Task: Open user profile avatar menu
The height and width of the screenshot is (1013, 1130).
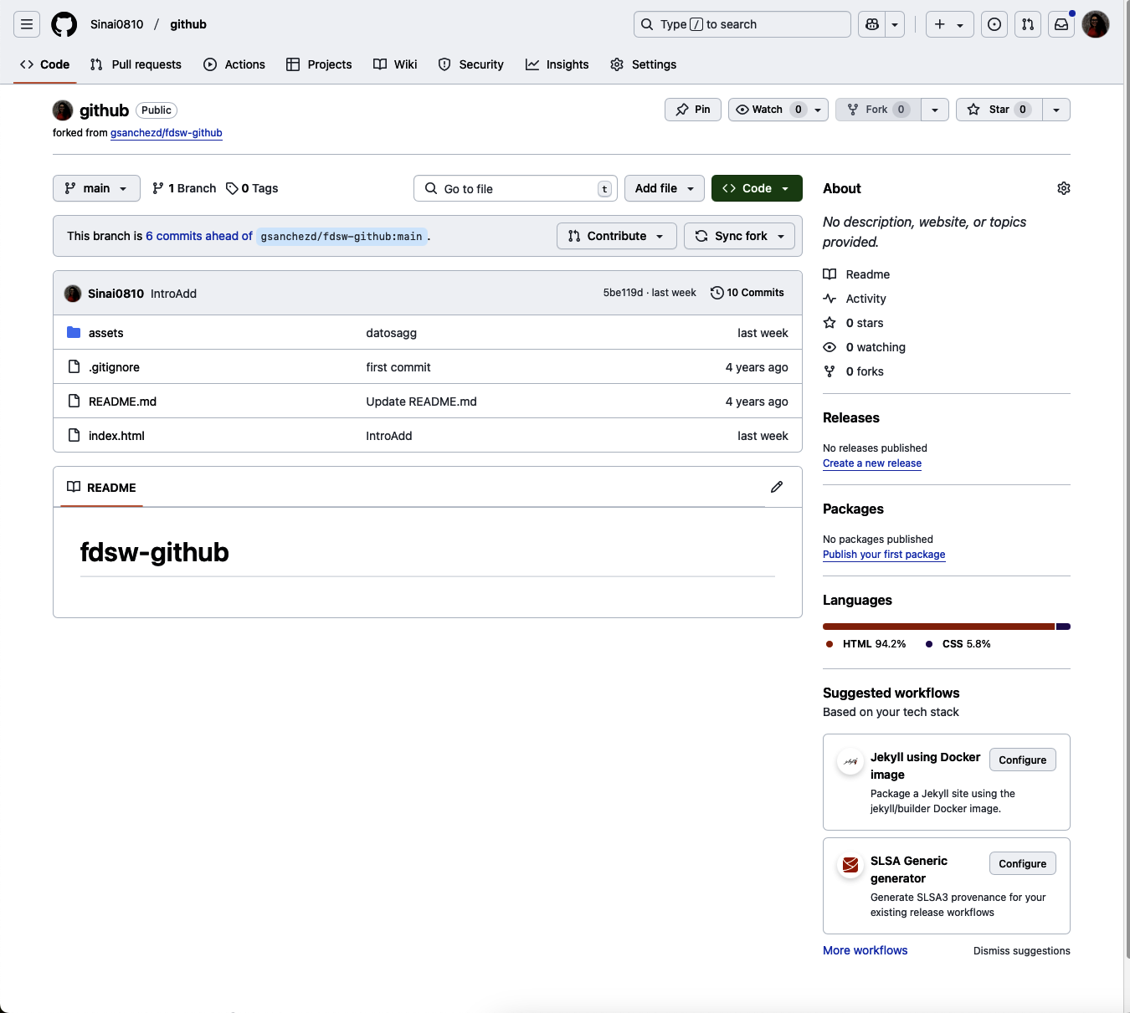Action: (x=1096, y=24)
